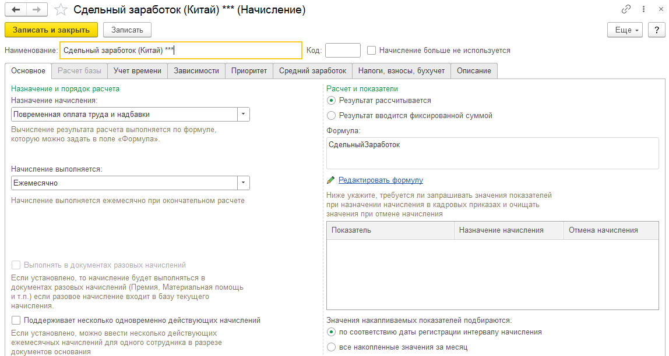This screenshot has width=669, height=356.
Task: Open the vertical dots menu icon
Action: (642, 9)
